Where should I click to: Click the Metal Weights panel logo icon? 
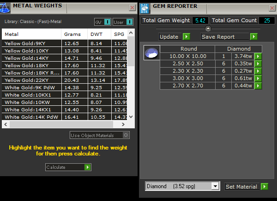pos(6,6)
